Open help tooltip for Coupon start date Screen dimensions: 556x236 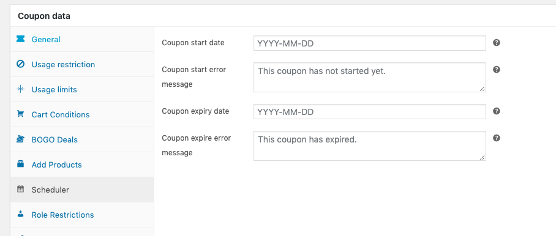pos(497,42)
